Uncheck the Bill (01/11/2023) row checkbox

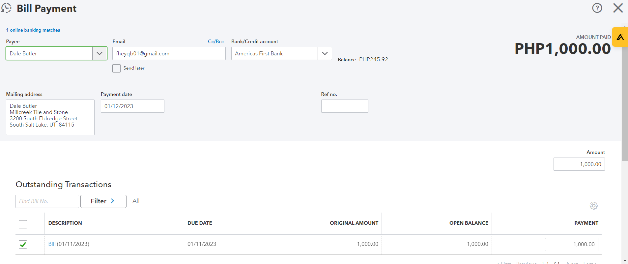(23, 244)
